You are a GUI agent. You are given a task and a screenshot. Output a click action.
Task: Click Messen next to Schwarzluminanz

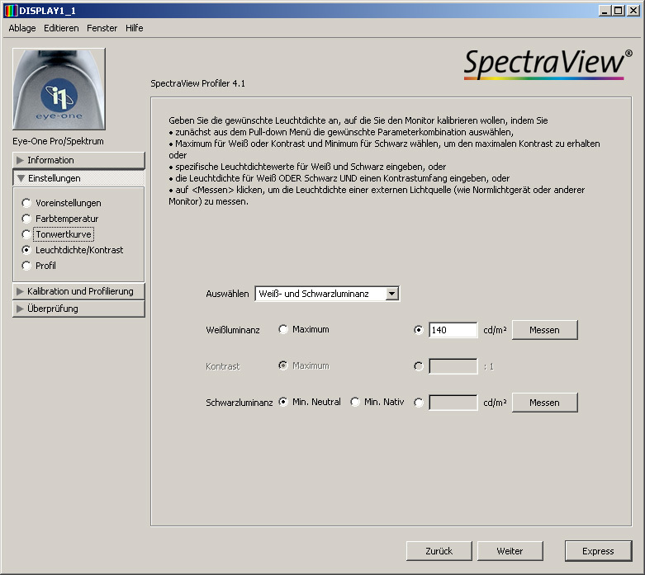click(x=544, y=403)
